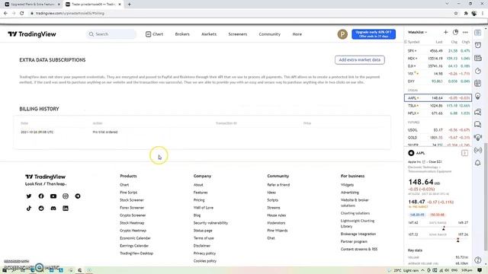Viewport: 488px width, 274px height.
Task: Open the Terms of use footer link
Action: (204, 238)
